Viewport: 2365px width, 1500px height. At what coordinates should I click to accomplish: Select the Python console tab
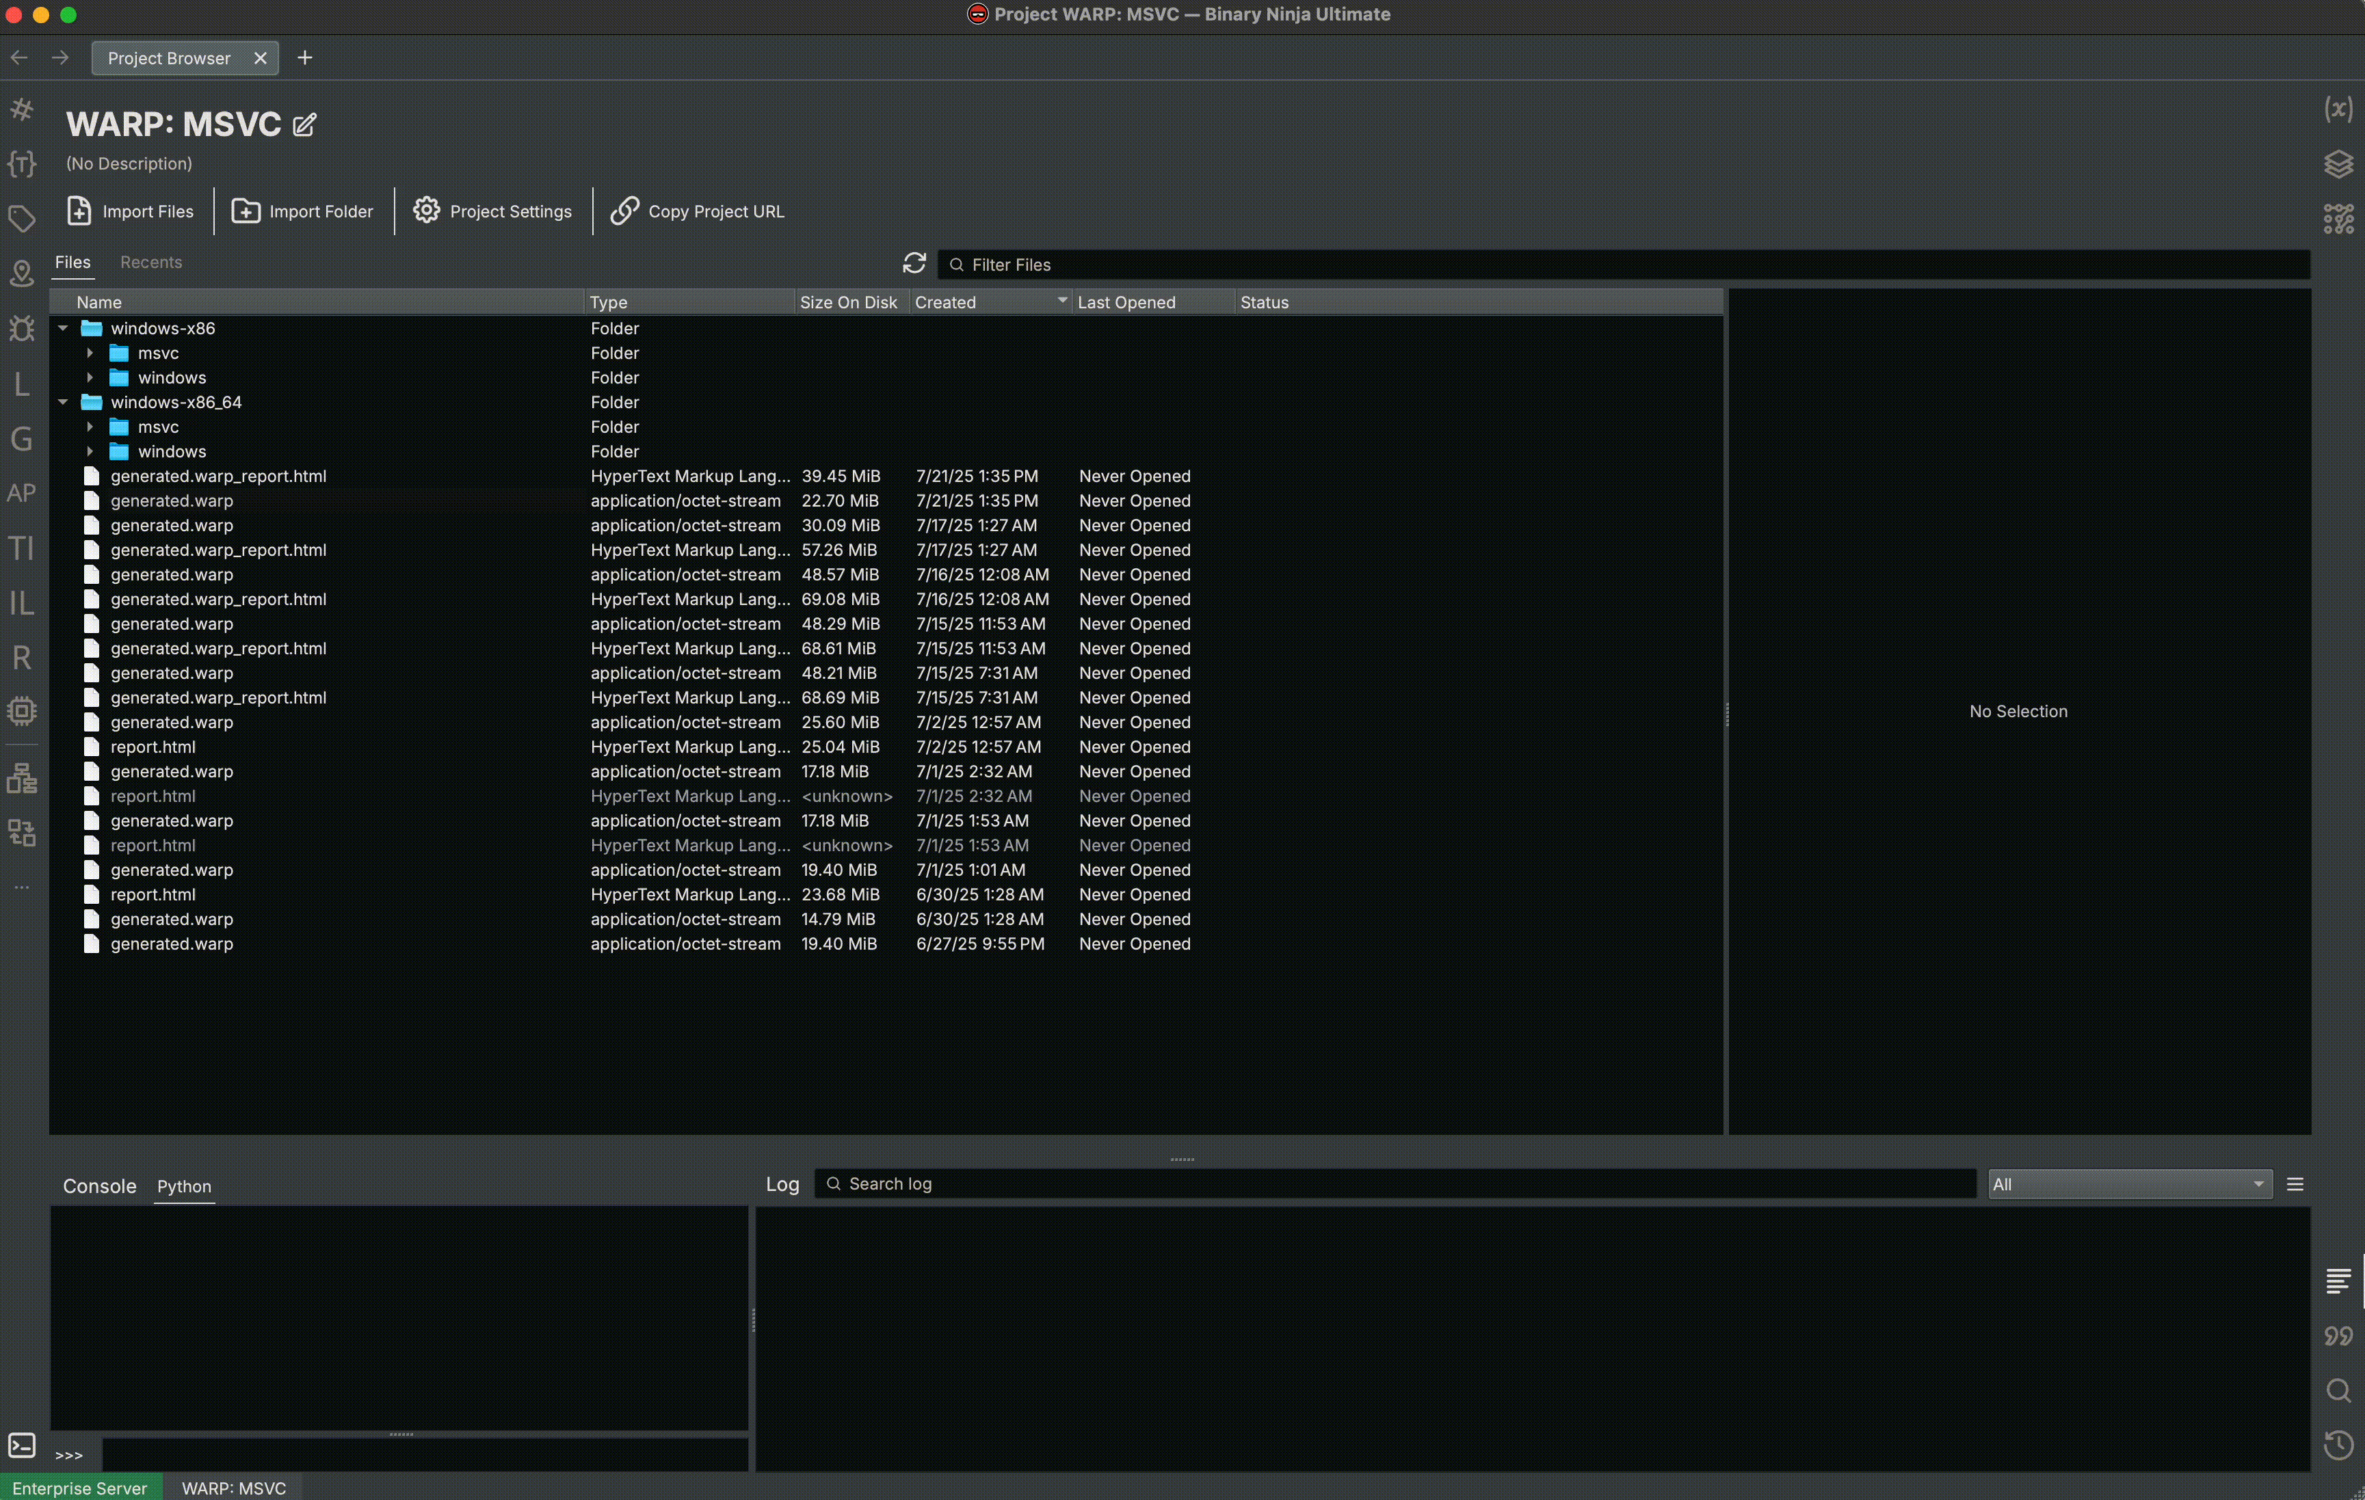184,1186
